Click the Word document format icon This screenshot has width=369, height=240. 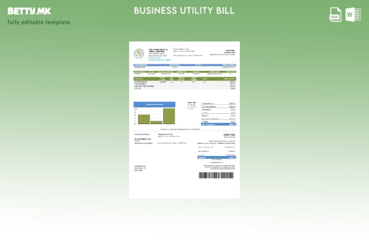pyautogui.click(x=352, y=15)
